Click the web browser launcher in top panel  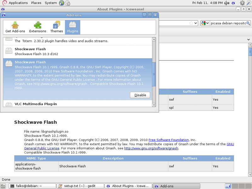61,3
